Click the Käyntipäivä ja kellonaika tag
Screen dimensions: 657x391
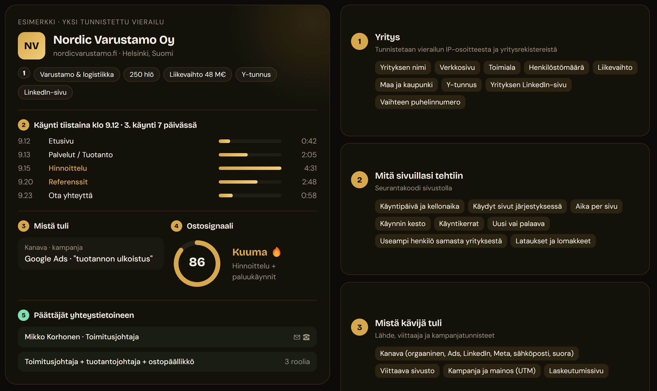tap(420, 206)
